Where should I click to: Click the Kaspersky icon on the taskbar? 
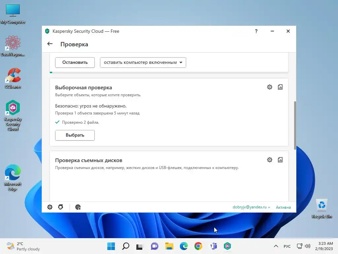pos(227,246)
